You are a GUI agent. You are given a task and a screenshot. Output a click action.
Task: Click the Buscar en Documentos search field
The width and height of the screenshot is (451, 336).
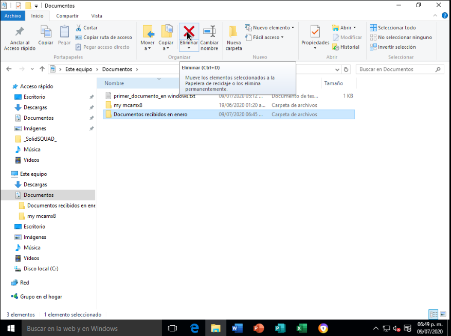pyautogui.click(x=396, y=69)
